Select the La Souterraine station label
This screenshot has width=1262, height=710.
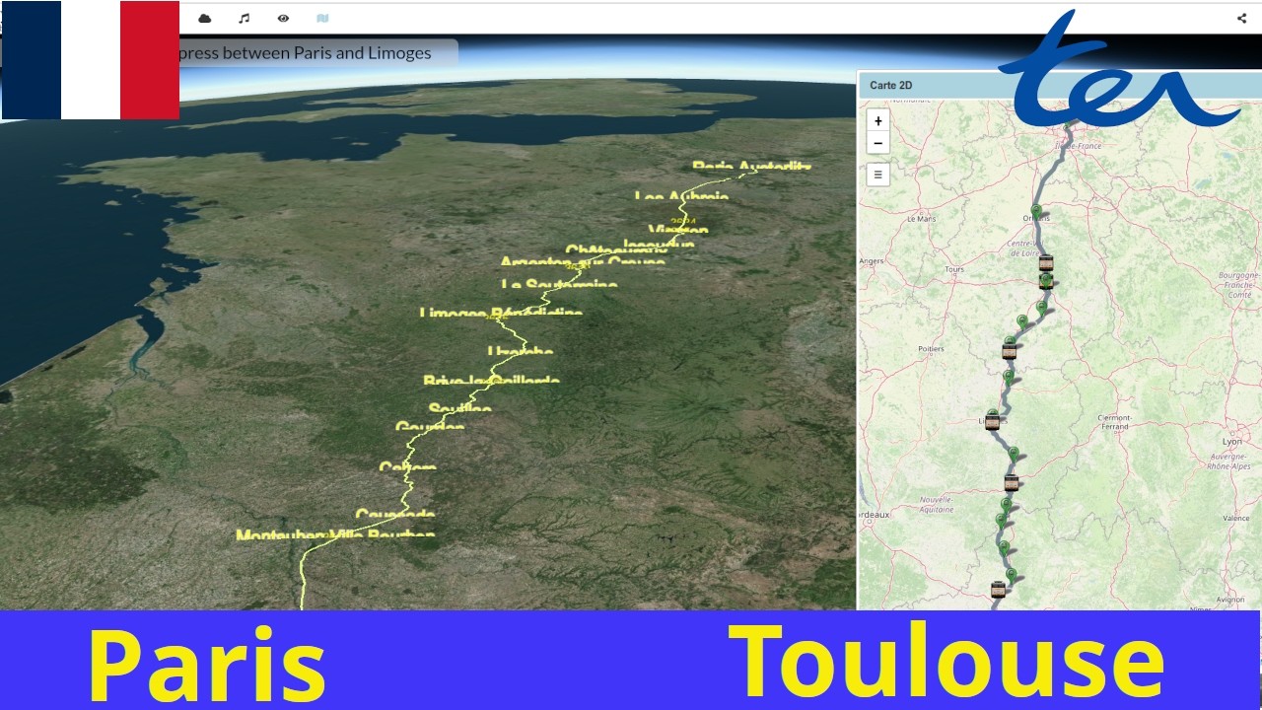tap(559, 286)
